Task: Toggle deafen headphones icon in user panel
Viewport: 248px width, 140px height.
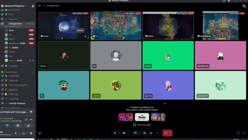Action: pos(23,133)
